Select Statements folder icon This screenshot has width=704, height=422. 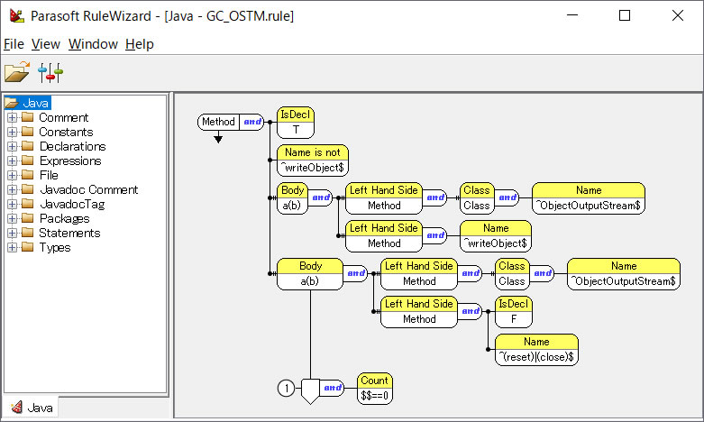point(28,233)
